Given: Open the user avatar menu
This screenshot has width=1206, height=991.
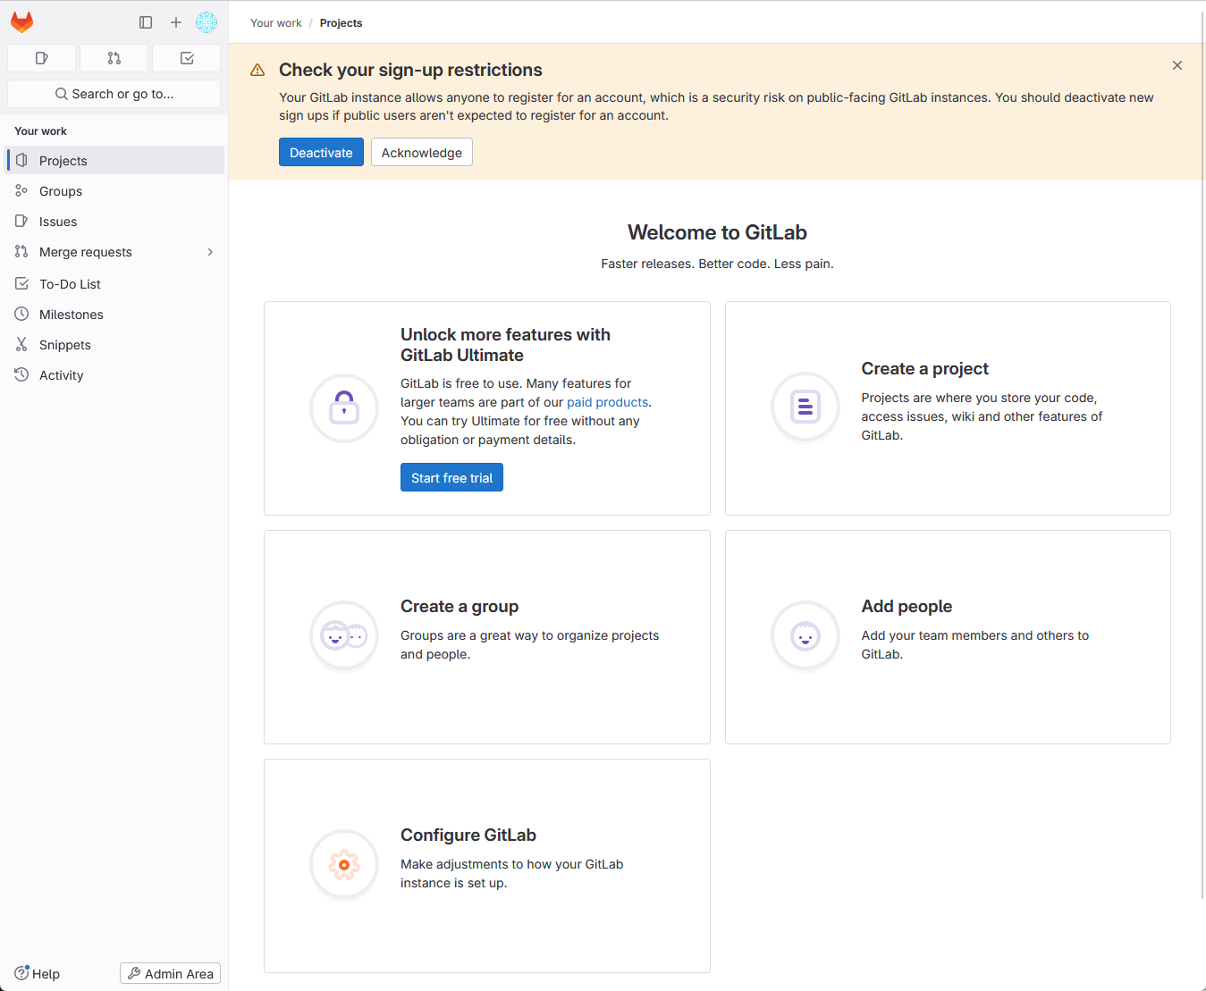Looking at the screenshot, I should coord(207,22).
